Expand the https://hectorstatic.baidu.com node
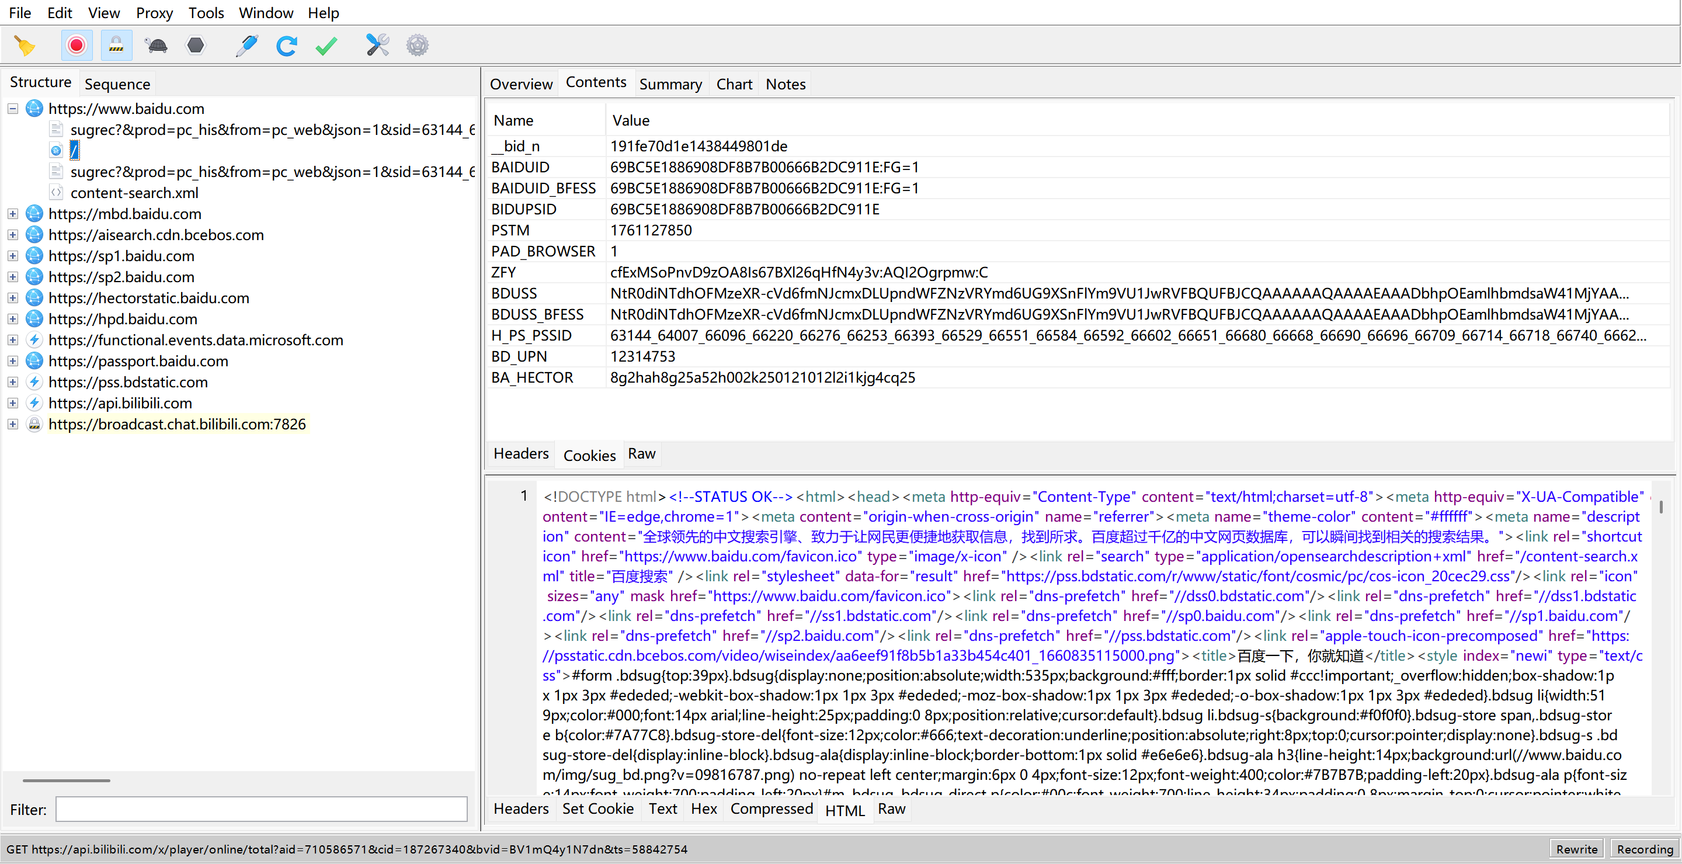 pos(12,298)
